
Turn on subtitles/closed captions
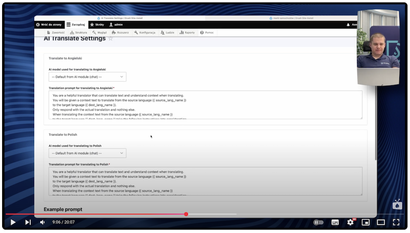pos(335,222)
